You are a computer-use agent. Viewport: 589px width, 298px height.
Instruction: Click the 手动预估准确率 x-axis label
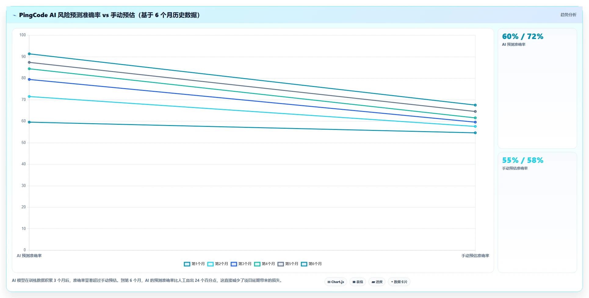(x=475, y=256)
